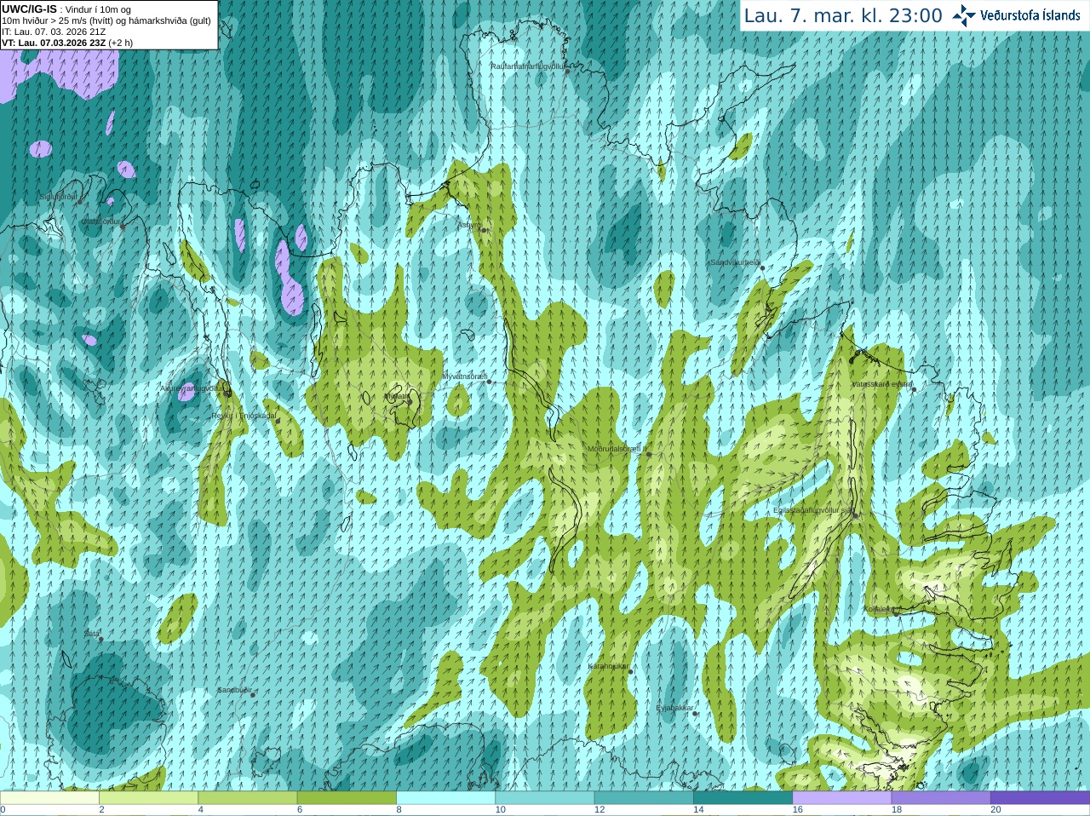This screenshot has height=816, width=1090.
Task: Select the Akureyrarflugvöllur station label
Action: pos(192,388)
